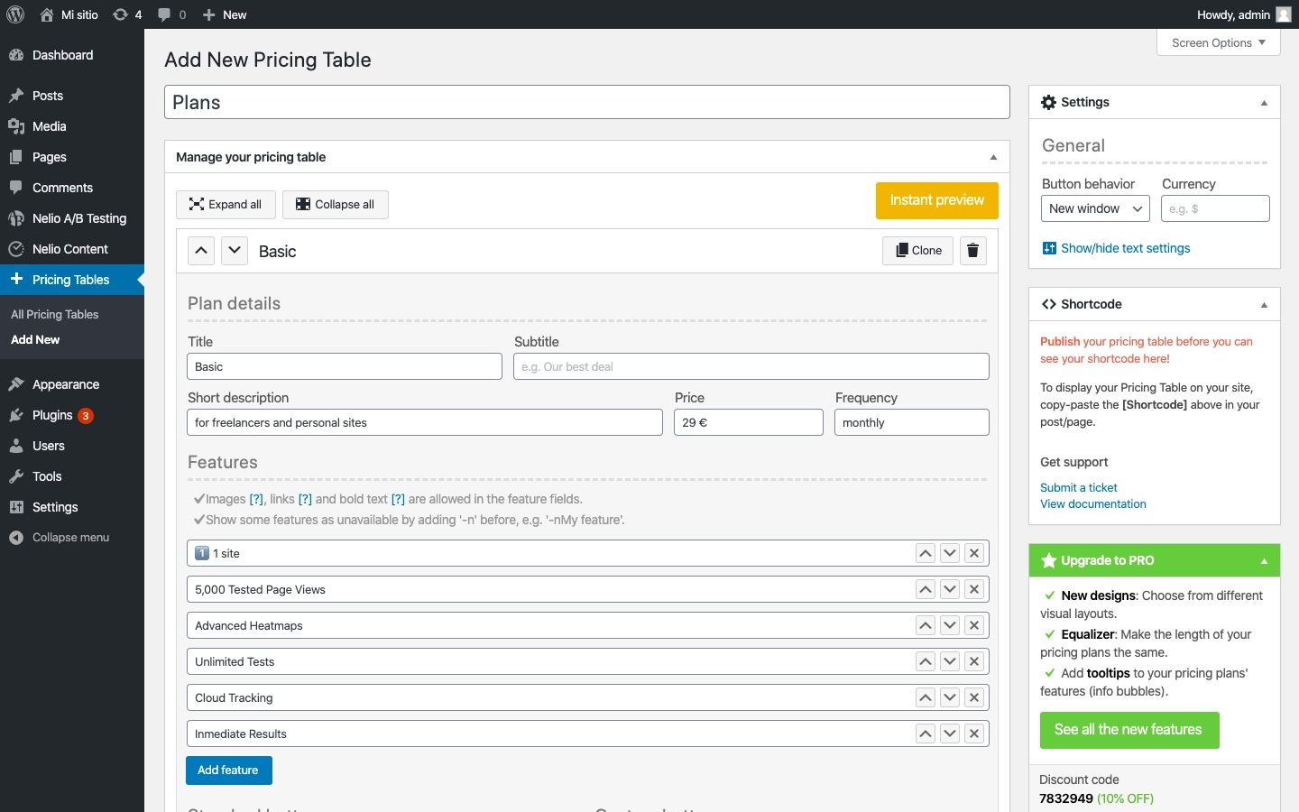
Task: Open the Button behavior dropdown
Action: tap(1094, 208)
